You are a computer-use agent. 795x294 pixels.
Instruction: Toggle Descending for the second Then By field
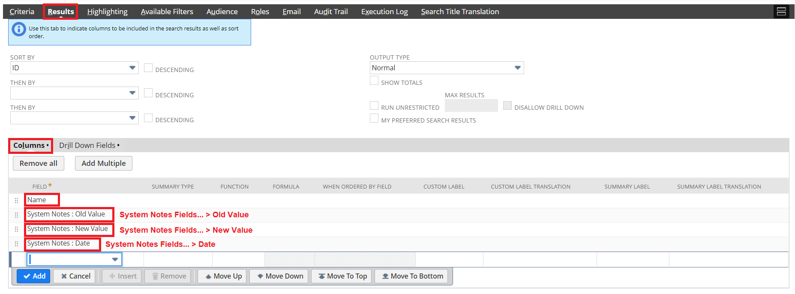click(x=148, y=118)
